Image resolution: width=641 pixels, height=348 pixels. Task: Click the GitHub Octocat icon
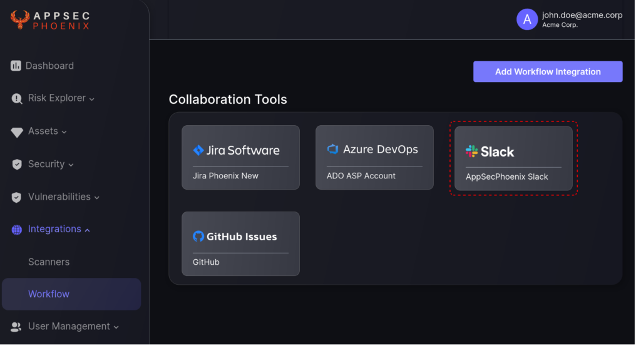click(200, 238)
